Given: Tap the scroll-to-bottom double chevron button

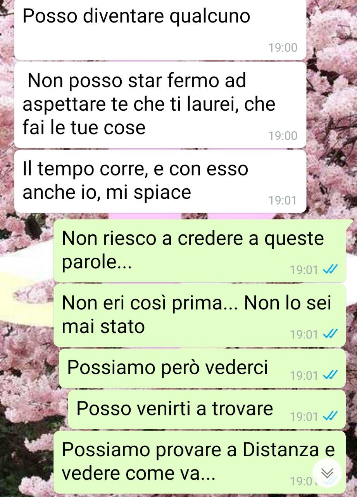Looking at the screenshot, I should point(328,473).
